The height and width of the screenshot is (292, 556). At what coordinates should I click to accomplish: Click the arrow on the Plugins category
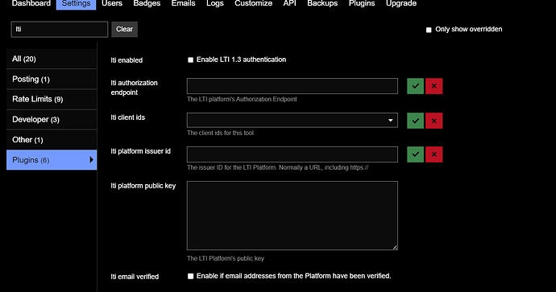[91, 159]
